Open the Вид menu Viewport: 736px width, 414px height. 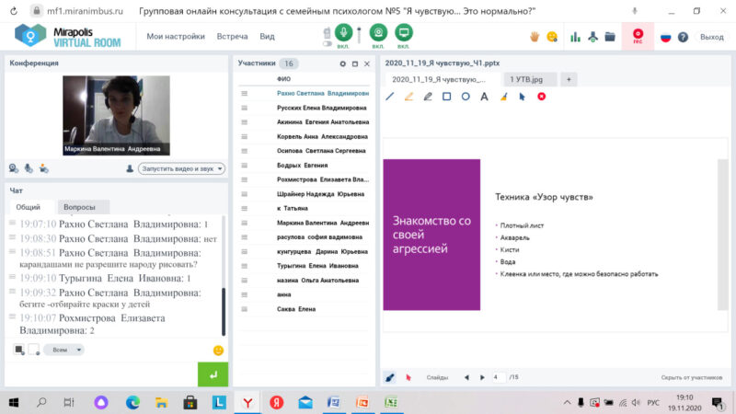pyautogui.click(x=267, y=36)
